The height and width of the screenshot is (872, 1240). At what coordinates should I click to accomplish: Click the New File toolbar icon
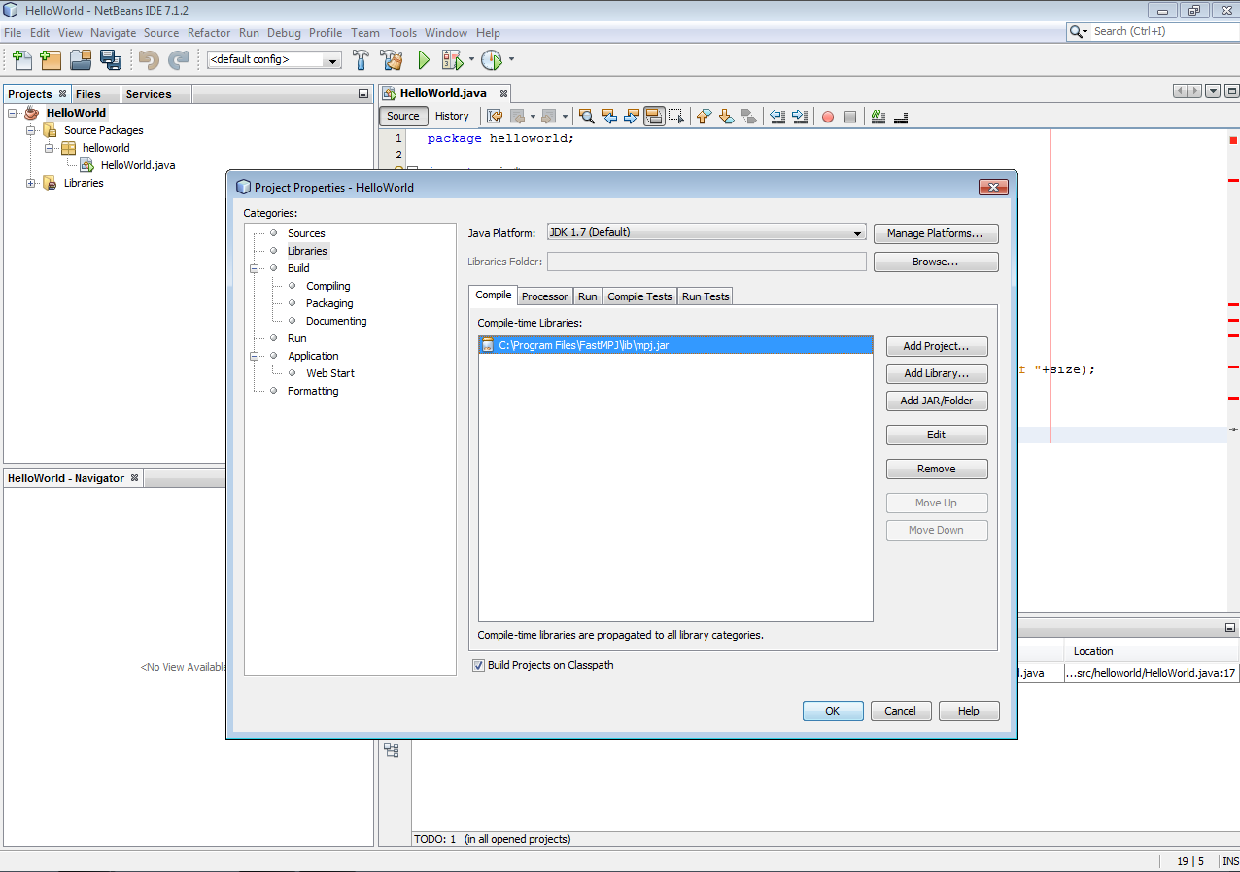[x=22, y=60]
